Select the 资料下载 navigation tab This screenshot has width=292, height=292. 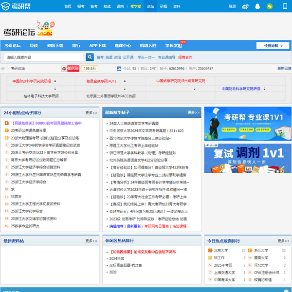[55, 45]
